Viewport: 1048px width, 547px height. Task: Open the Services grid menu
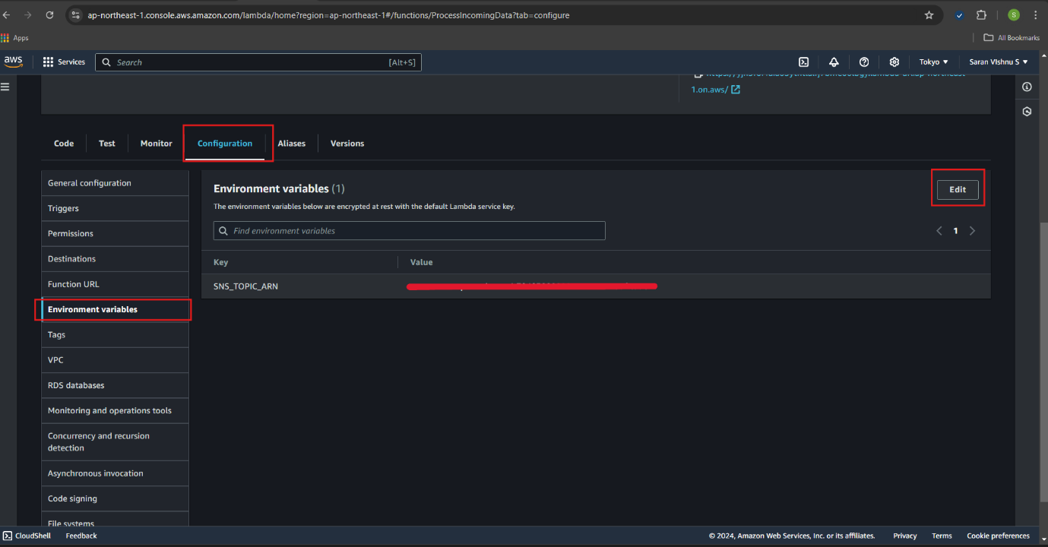pos(64,62)
